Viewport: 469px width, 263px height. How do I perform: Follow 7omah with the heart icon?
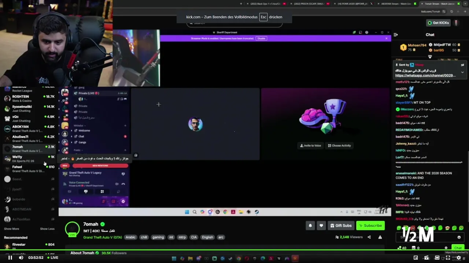321,225
